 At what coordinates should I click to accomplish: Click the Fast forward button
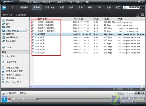pos(34,99)
